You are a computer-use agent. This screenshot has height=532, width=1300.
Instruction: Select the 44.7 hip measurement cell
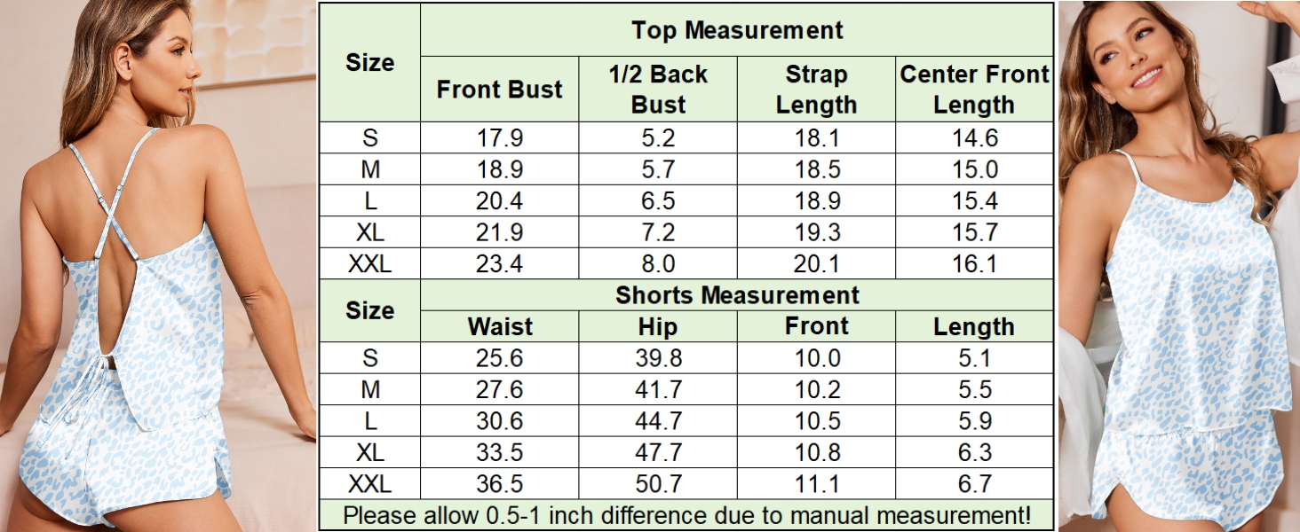658,421
